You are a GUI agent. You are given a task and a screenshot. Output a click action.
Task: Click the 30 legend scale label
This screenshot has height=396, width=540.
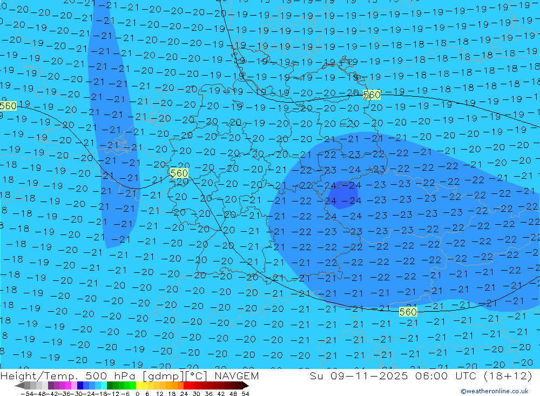tap(197, 394)
